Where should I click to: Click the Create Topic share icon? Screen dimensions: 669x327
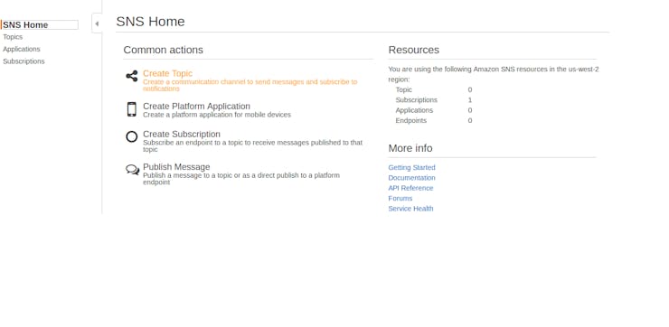(x=132, y=76)
